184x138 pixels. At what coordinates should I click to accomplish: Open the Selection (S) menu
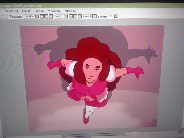point(11,11)
